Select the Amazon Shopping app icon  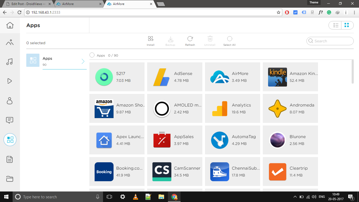coord(104,109)
